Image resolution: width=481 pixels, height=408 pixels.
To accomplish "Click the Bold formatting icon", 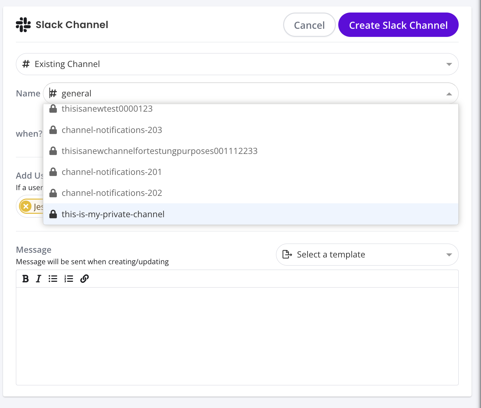I will [25, 279].
